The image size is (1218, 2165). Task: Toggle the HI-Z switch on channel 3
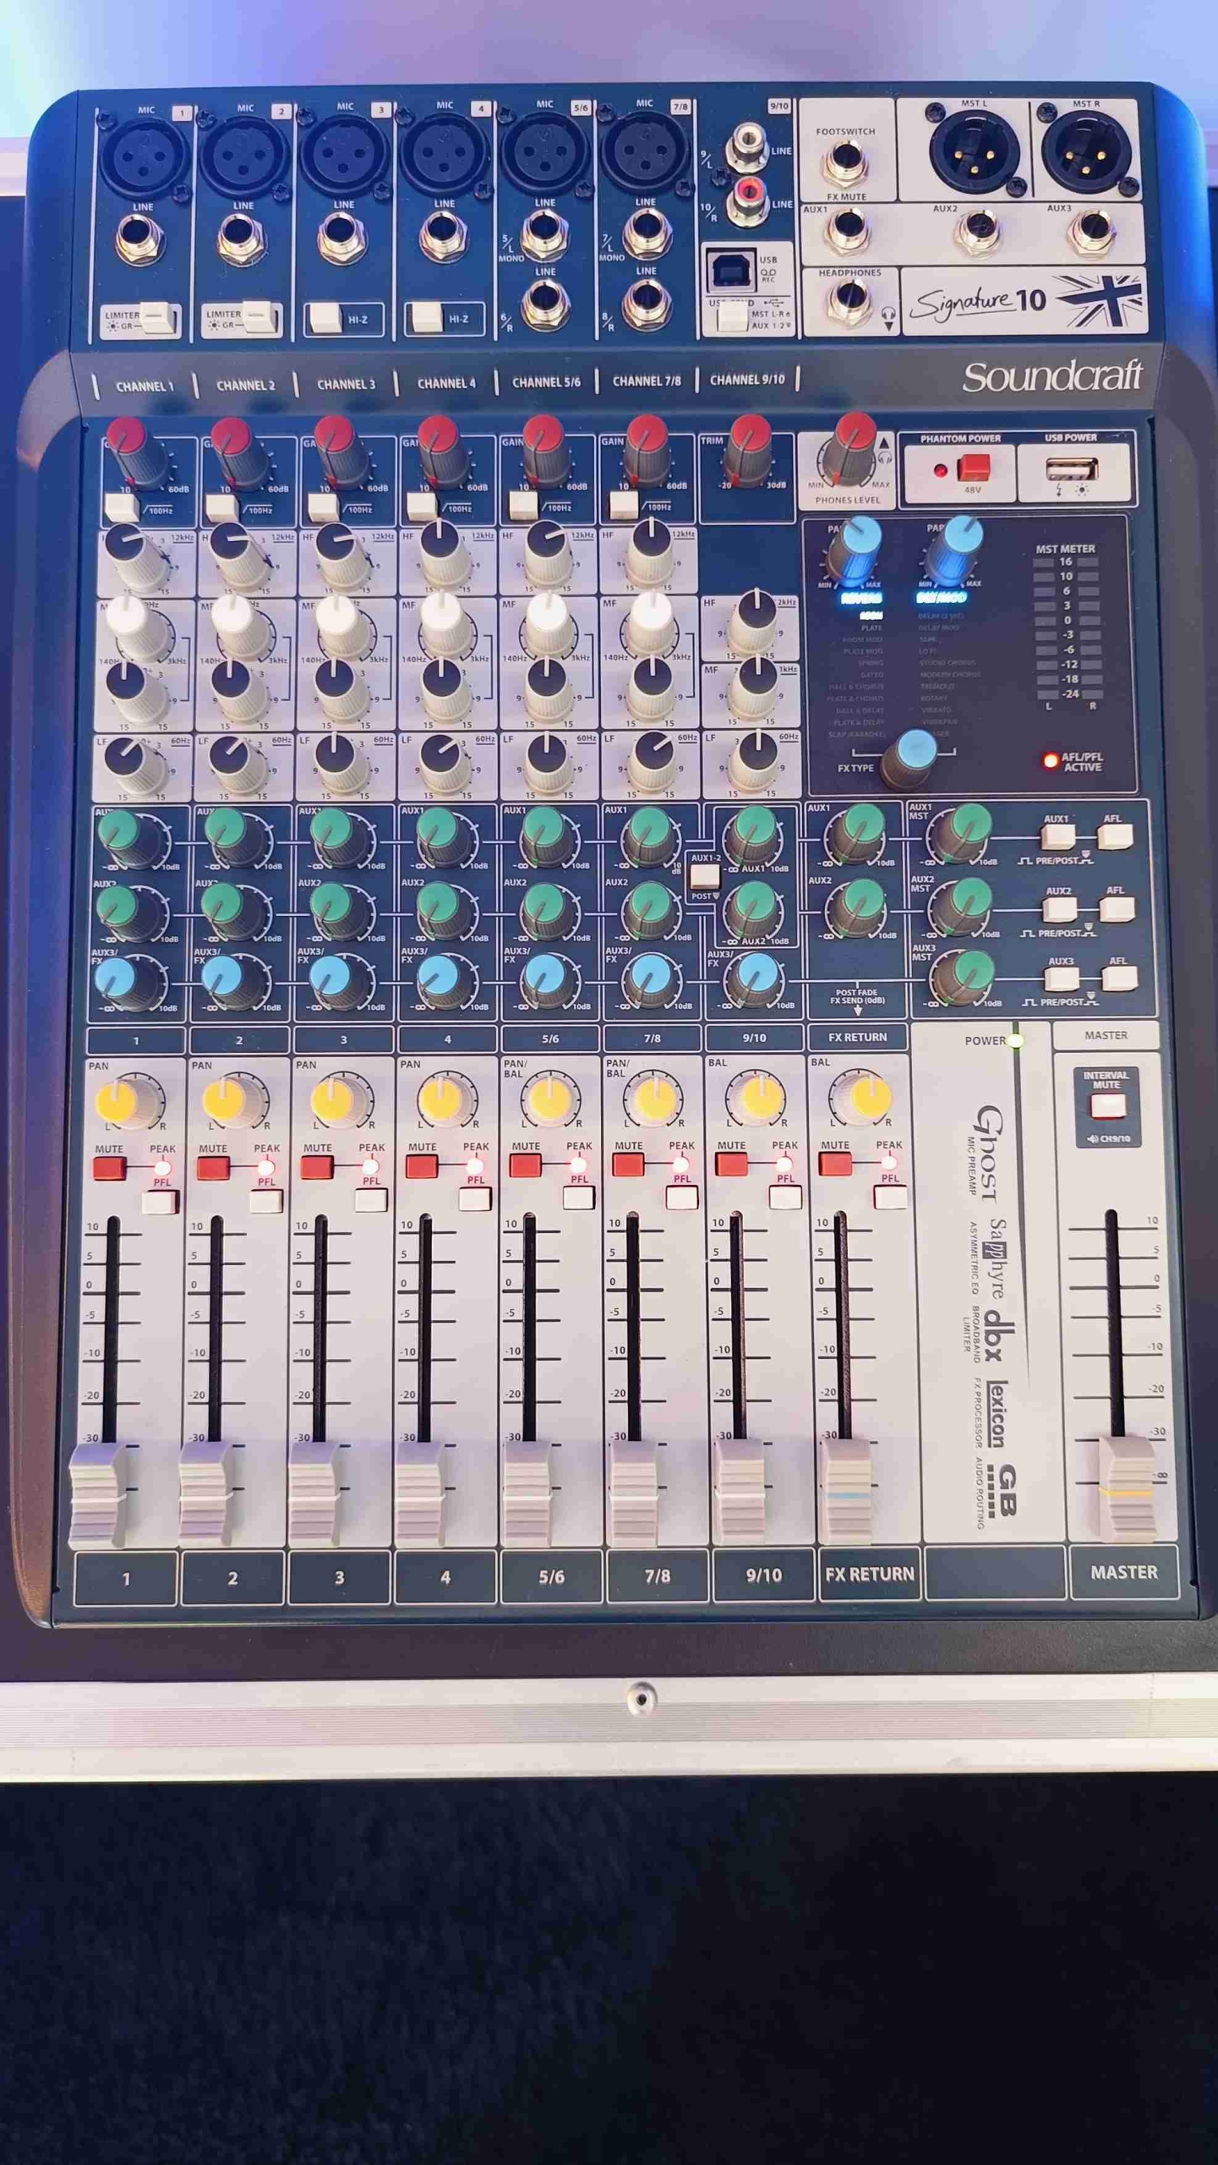tap(325, 318)
